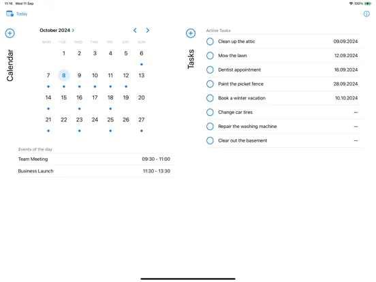Select day 12 in the calendar
Viewport: 376px width, 282px height.
pyautogui.click(x=126, y=76)
